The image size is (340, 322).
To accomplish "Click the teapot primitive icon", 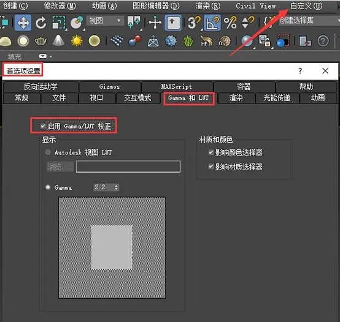I will coord(41,41).
